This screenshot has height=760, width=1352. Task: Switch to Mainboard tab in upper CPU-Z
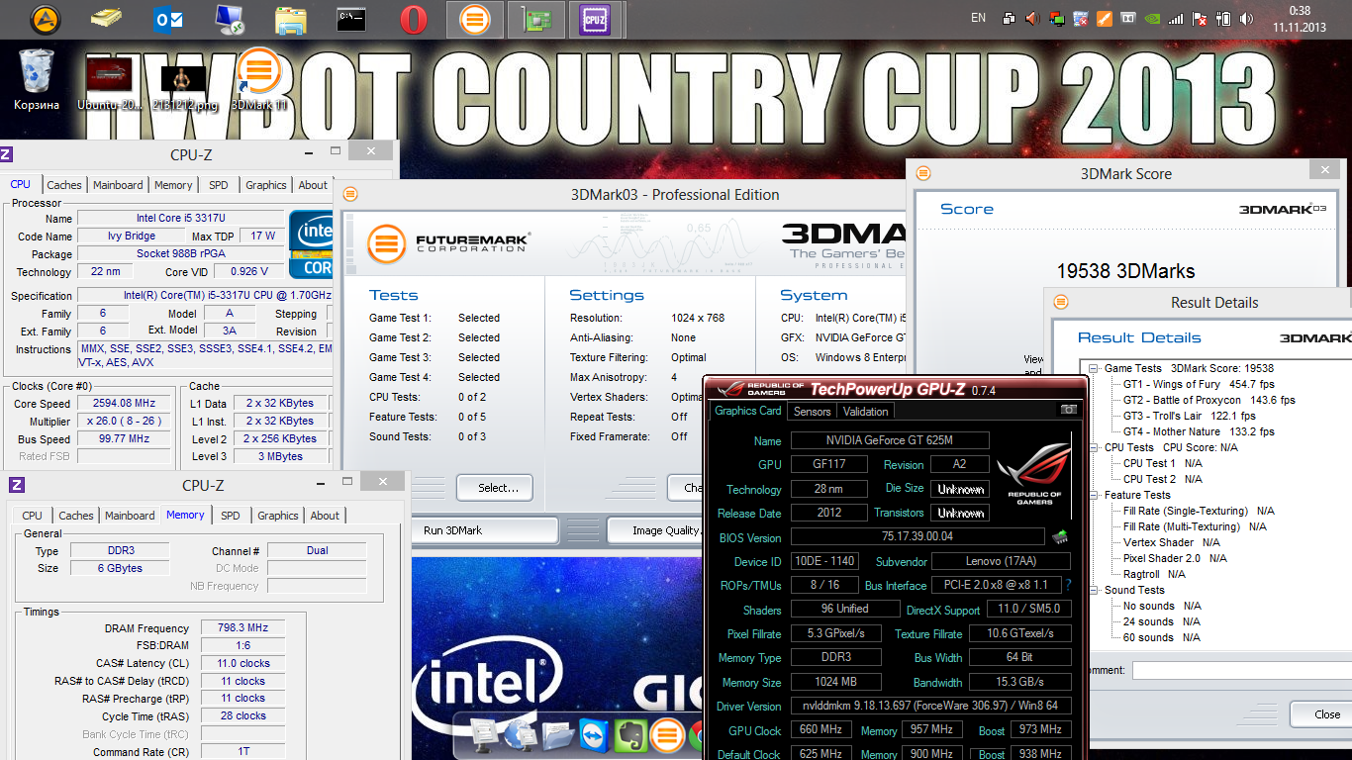[x=118, y=185]
